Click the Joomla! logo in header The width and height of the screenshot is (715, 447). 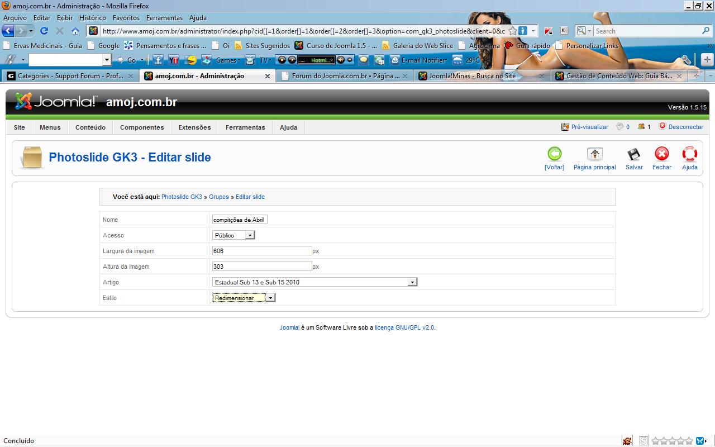coord(56,101)
